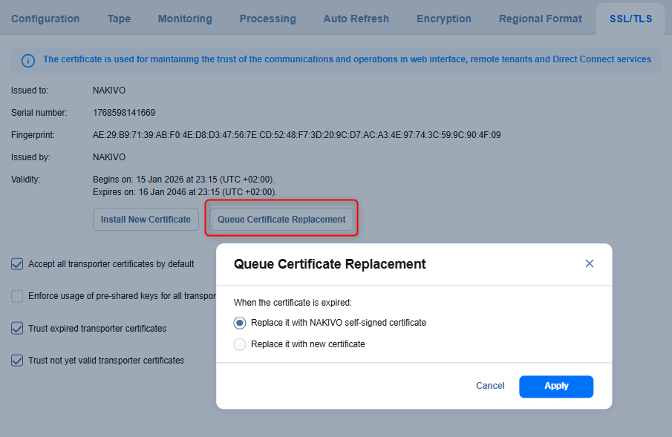Select Replace it with new certificate option
The height and width of the screenshot is (437, 672).
point(240,344)
